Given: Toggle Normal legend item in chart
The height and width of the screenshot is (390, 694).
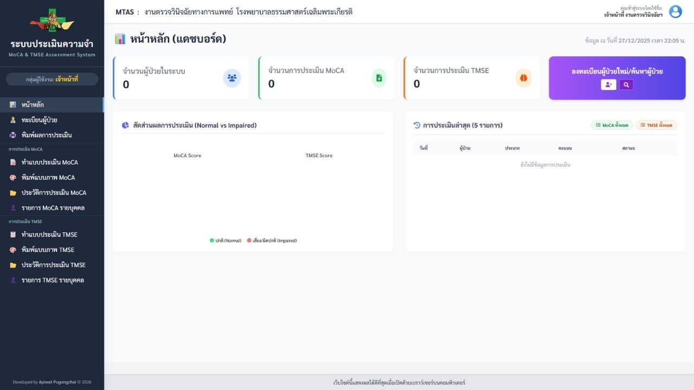Looking at the screenshot, I should point(226,240).
